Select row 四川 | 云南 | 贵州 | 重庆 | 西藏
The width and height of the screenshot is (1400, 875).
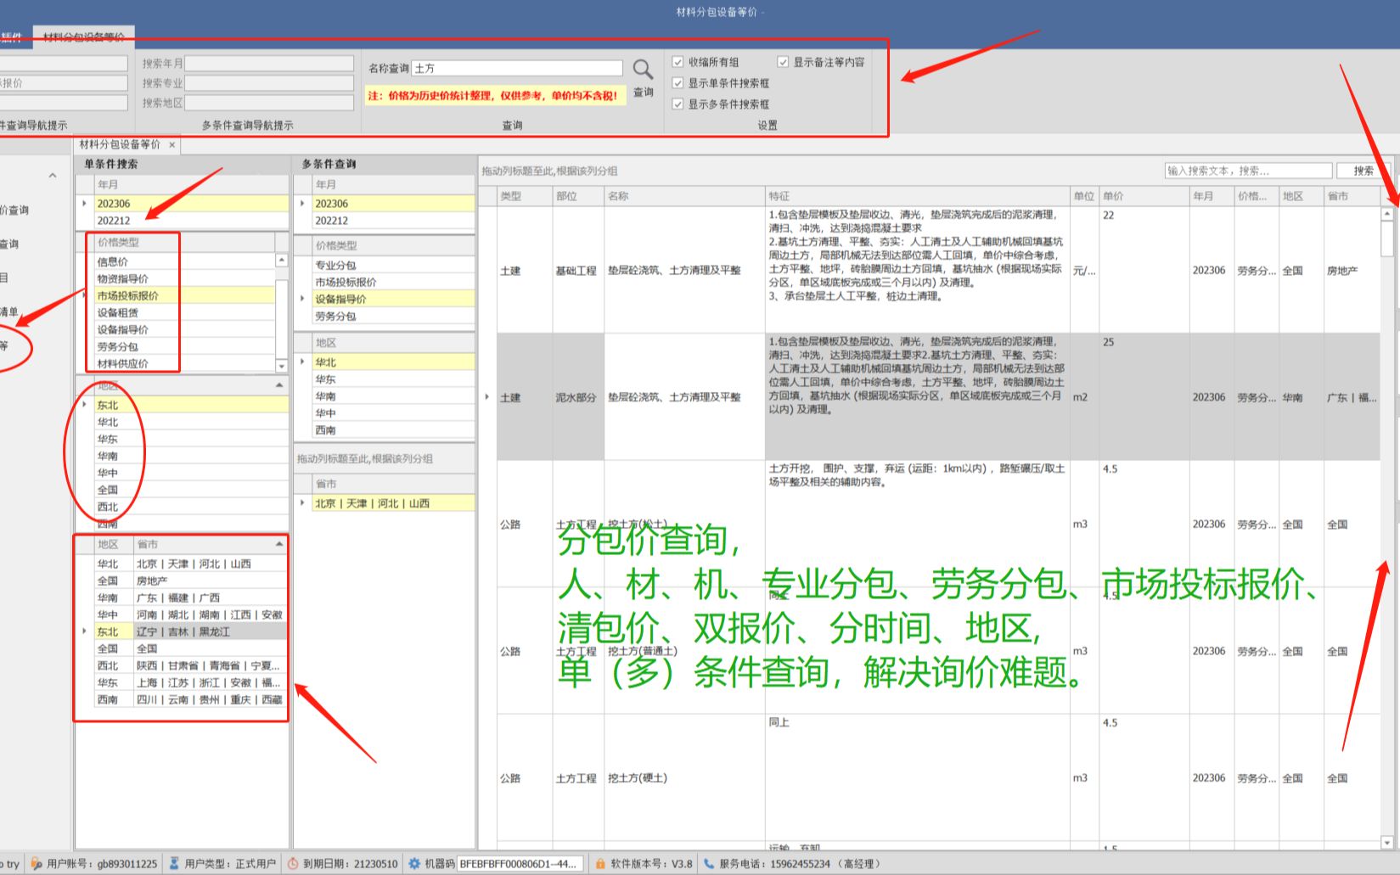coord(191,700)
